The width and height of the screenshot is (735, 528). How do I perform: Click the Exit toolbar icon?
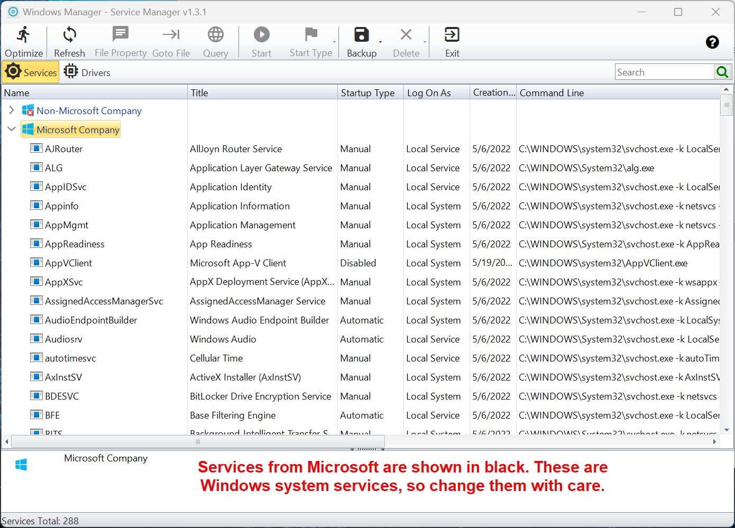[452, 35]
